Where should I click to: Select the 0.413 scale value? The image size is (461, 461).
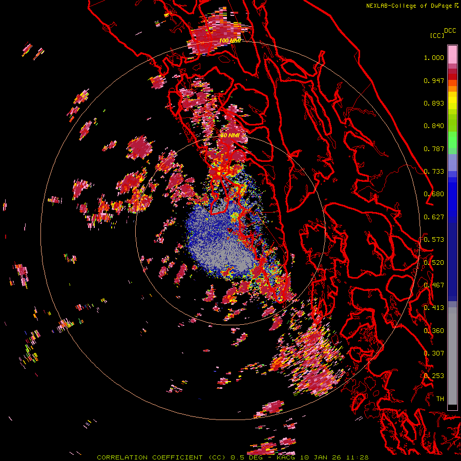[x=434, y=308]
